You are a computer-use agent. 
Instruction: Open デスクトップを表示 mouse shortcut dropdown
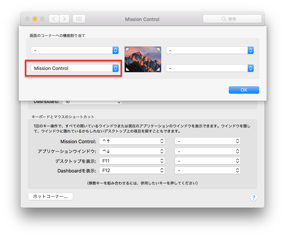208,161
